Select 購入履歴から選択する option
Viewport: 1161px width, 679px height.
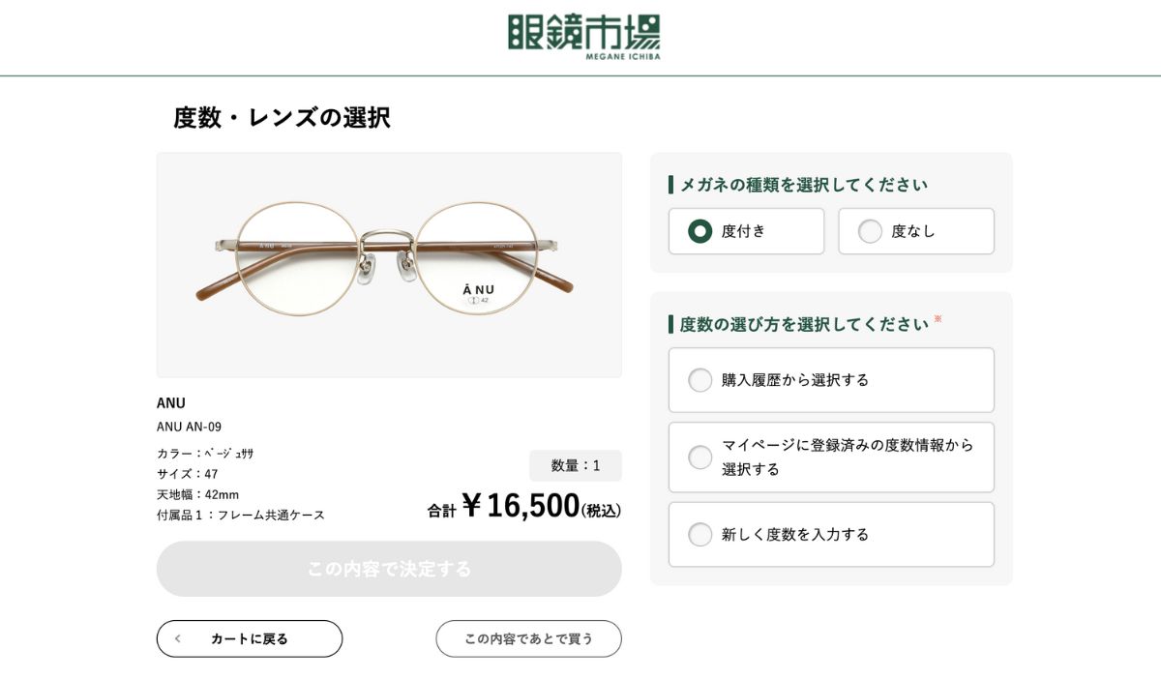pos(700,380)
